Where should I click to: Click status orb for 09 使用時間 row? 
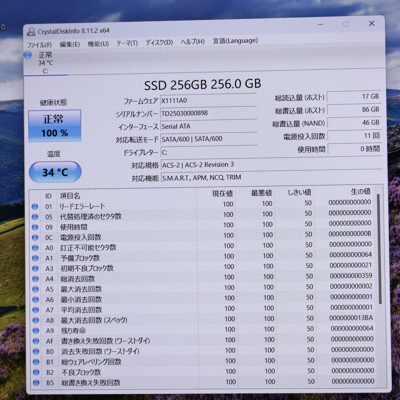click(35, 227)
